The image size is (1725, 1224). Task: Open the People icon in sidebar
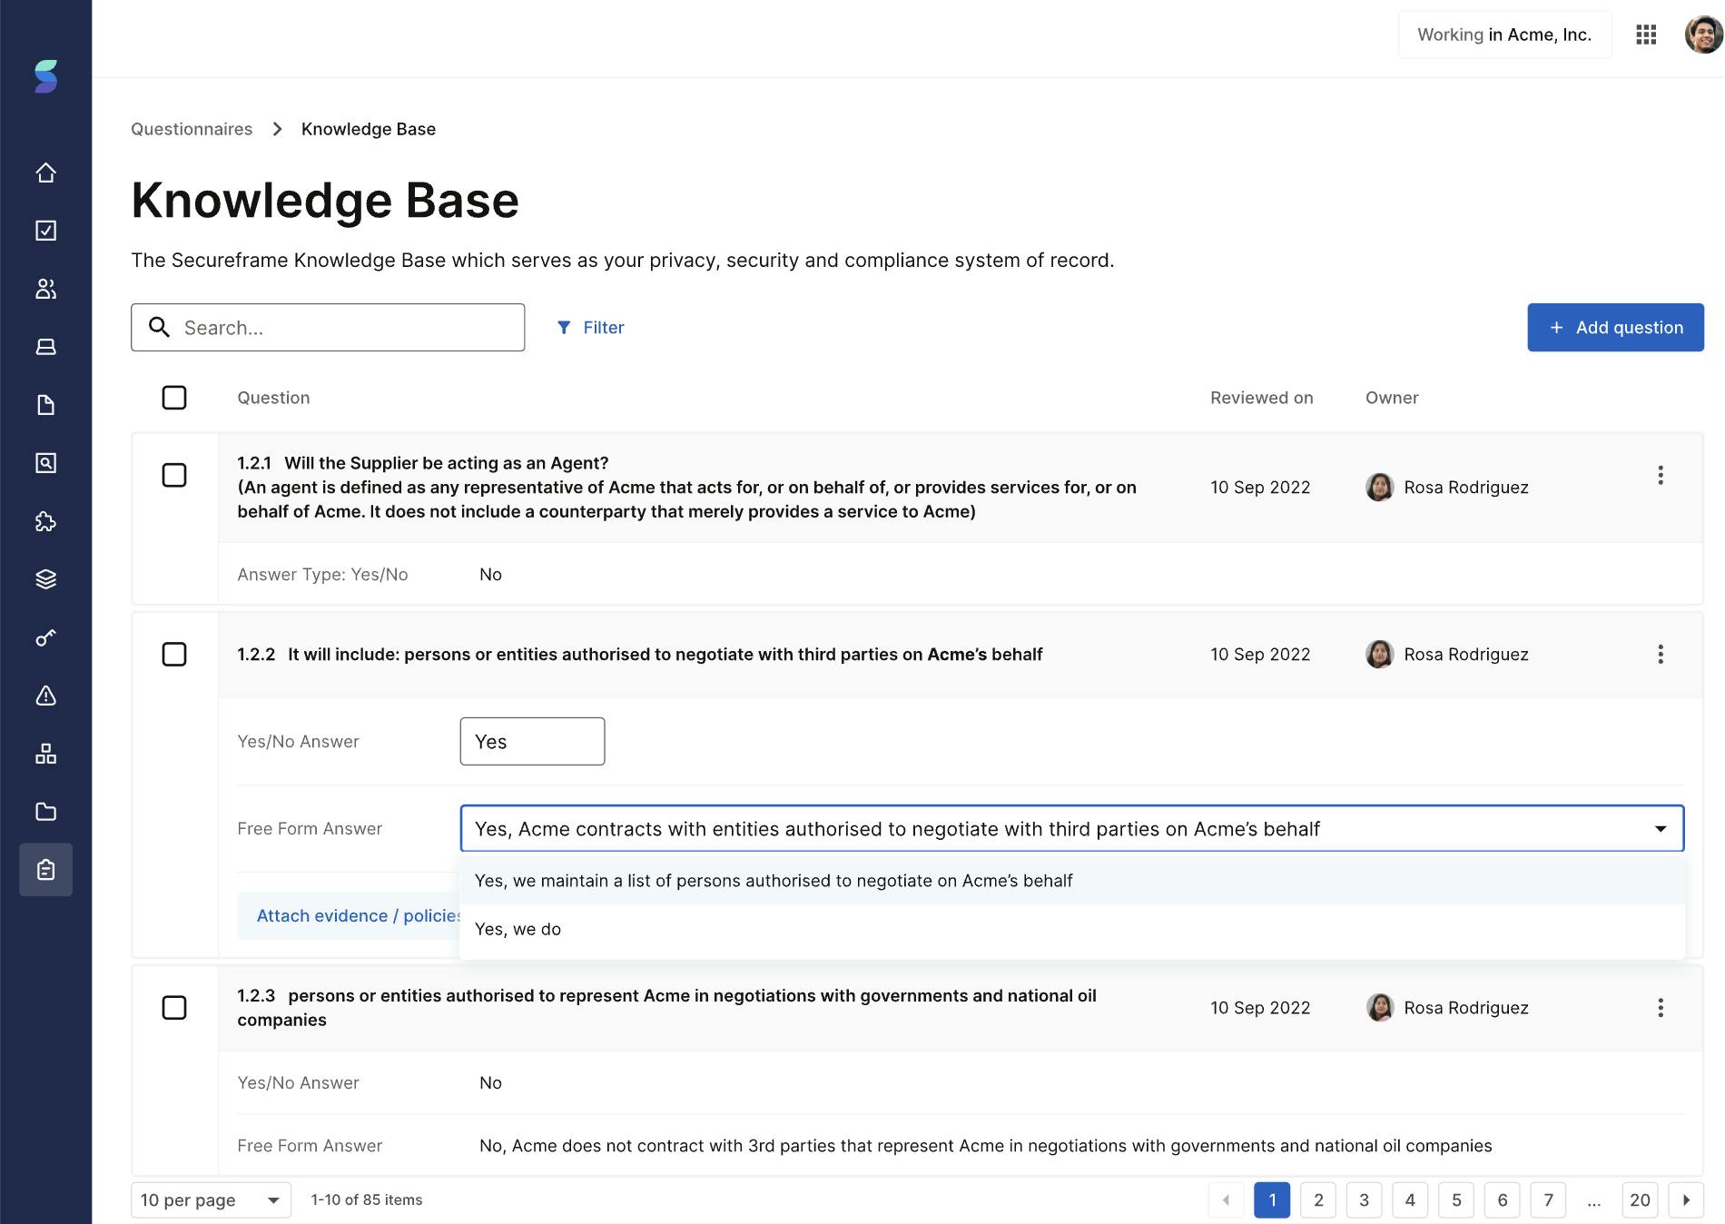(x=45, y=289)
